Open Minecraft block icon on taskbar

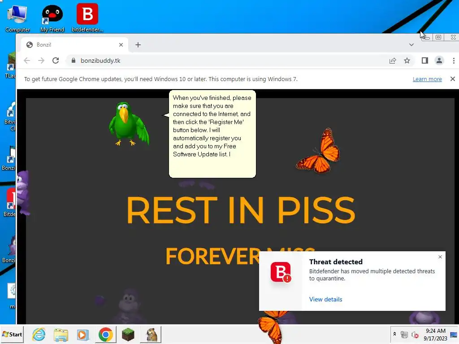[x=128, y=334]
